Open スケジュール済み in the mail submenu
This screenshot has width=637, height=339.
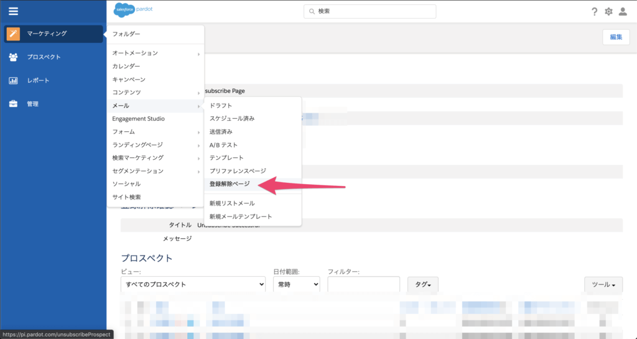253,119
